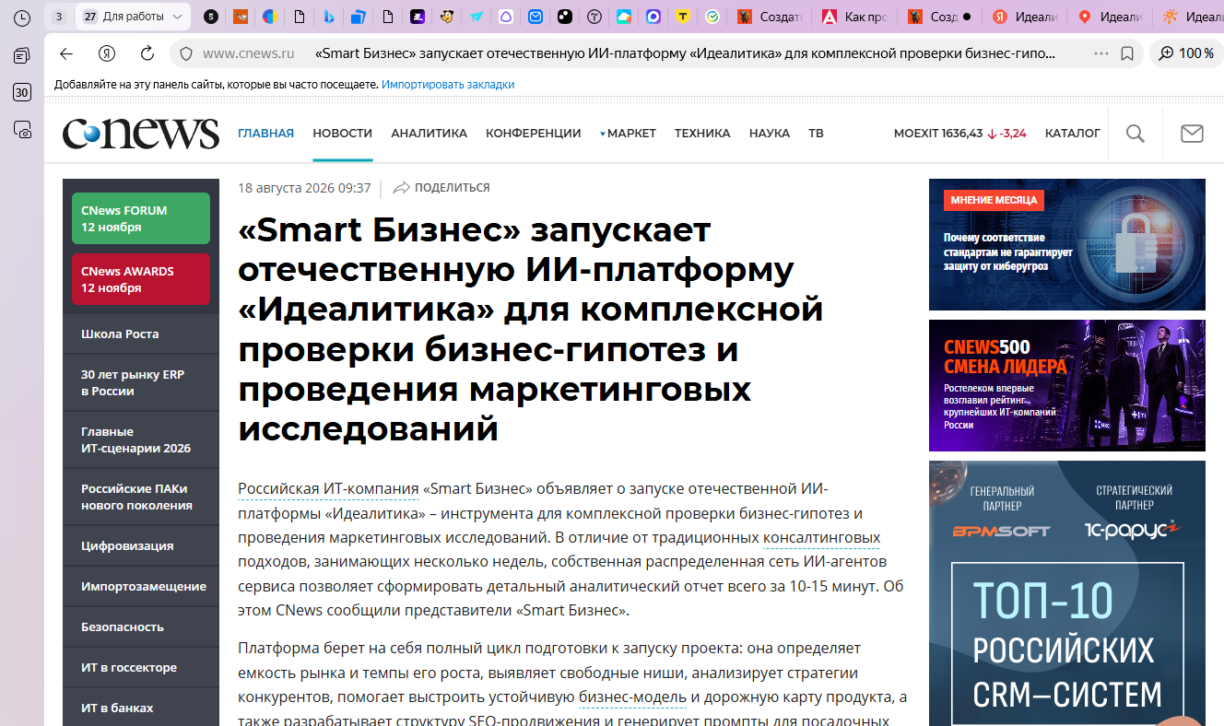
Task: Switch to the green checkmark pinned tab
Action: (712, 17)
